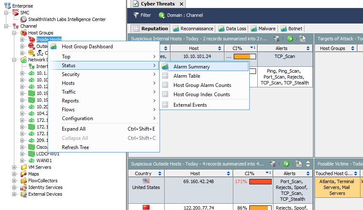The image size is (363, 210).
Task: Open the Flows submenu
Action: pos(104,109)
